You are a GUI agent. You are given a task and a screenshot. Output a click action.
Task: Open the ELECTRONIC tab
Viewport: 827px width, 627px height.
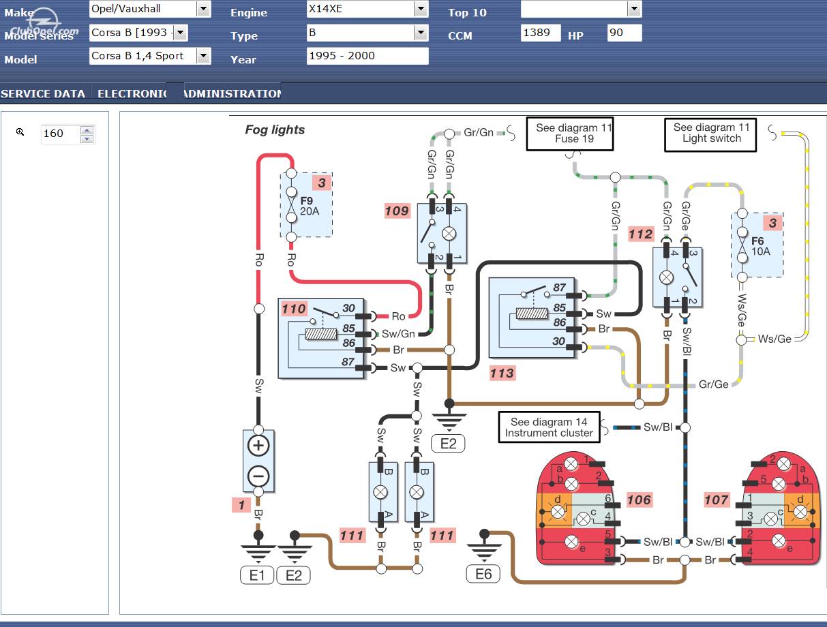tap(132, 94)
